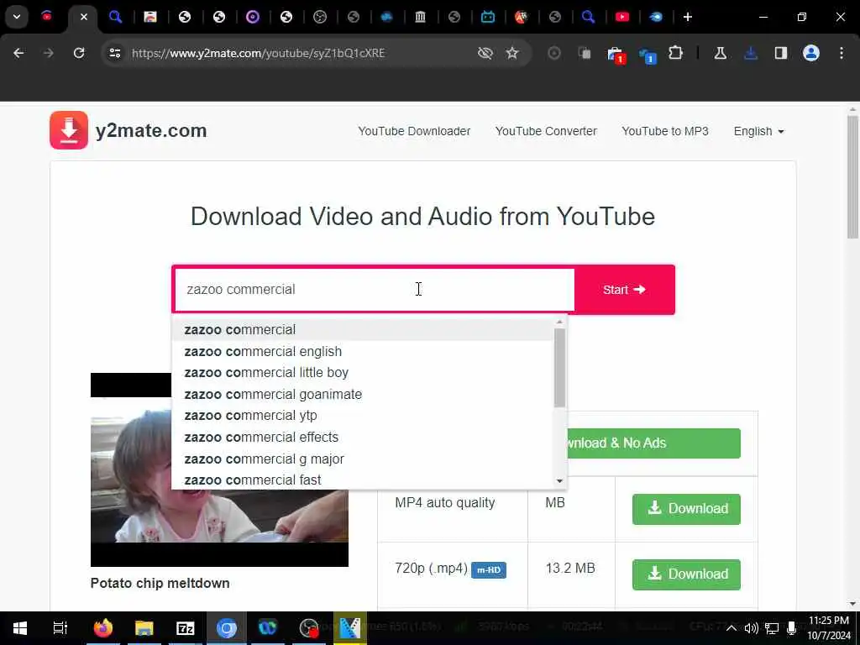Select suggestion 'zazoo commercial'
The image size is (860, 645).
pos(362,329)
